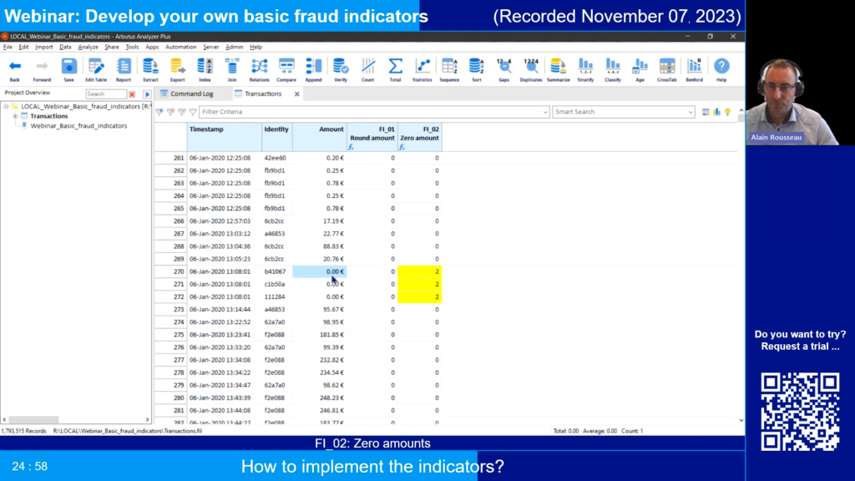Image resolution: width=855 pixels, height=481 pixels.
Task: Open the Report tool
Action: pos(124,70)
